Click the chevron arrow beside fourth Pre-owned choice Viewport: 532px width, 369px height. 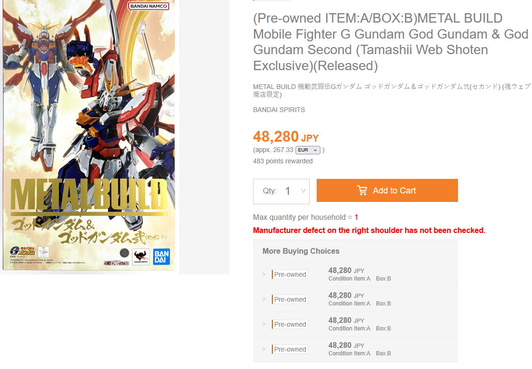[x=263, y=349]
